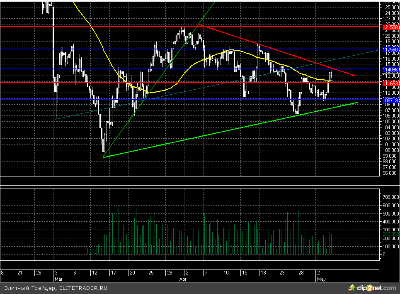The width and height of the screenshot is (400, 294).
Task: Click date label 7 on time axis
Action: pyautogui.click(x=206, y=273)
